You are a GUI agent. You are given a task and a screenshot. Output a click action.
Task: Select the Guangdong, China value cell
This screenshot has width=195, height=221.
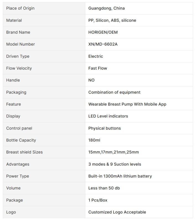(x=106, y=8)
